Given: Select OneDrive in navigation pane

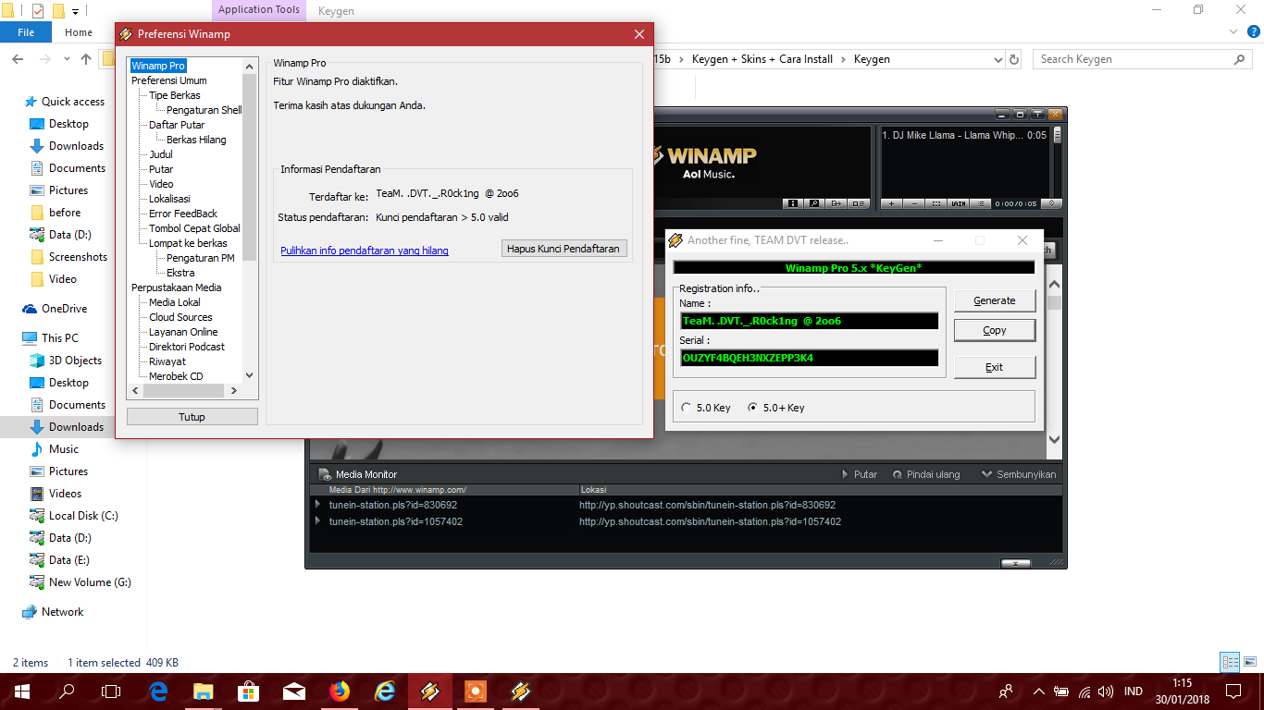Looking at the screenshot, I should click(64, 309).
